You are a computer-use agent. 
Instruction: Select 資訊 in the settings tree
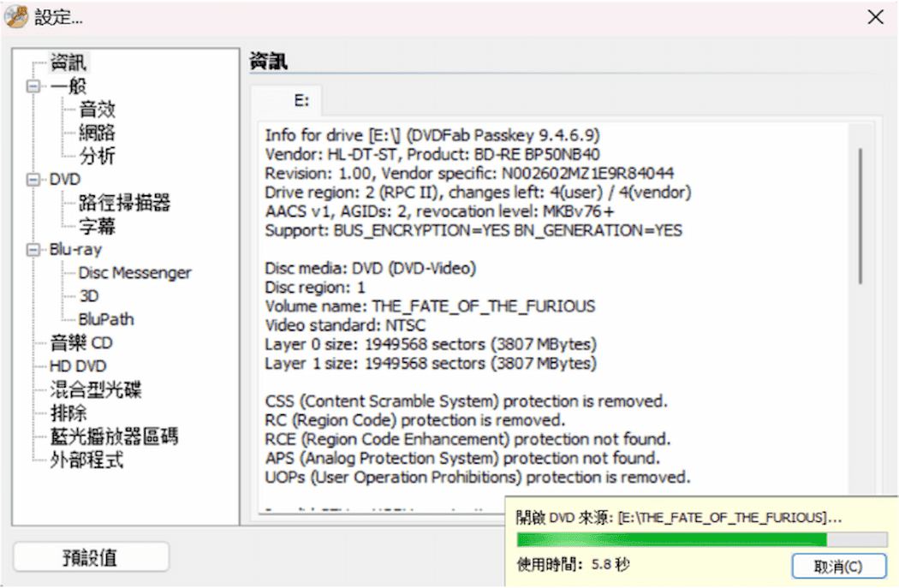coord(68,62)
